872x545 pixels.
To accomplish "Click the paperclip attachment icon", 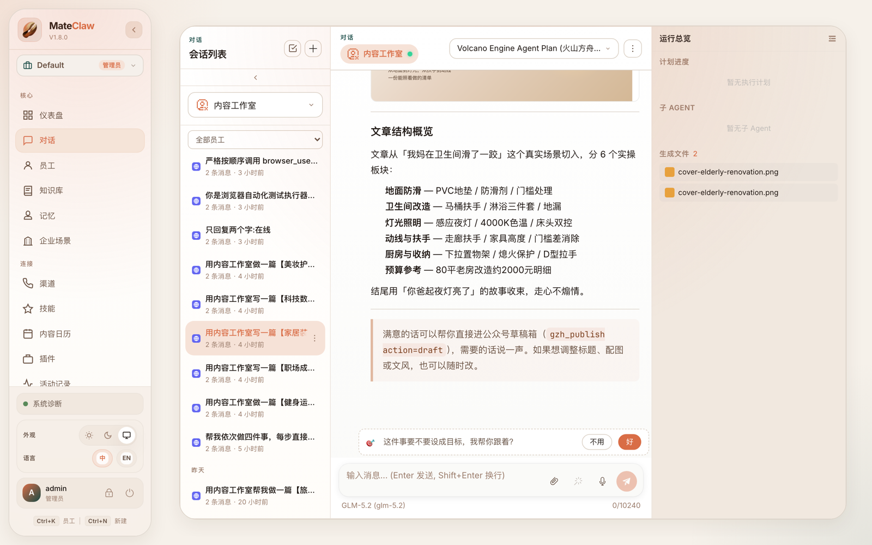I will pyautogui.click(x=554, y=481).
